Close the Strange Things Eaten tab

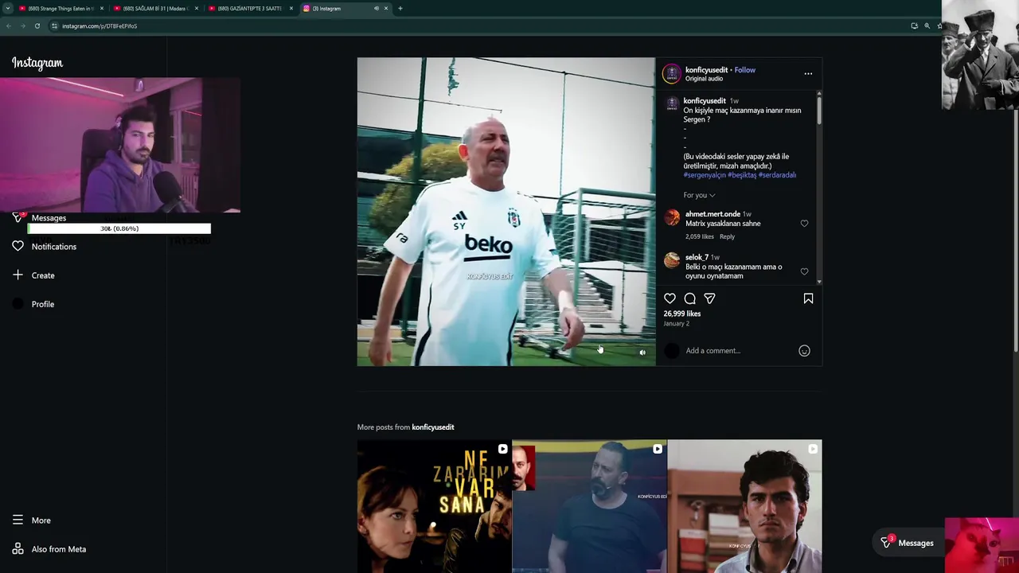(x=102, y=9)
